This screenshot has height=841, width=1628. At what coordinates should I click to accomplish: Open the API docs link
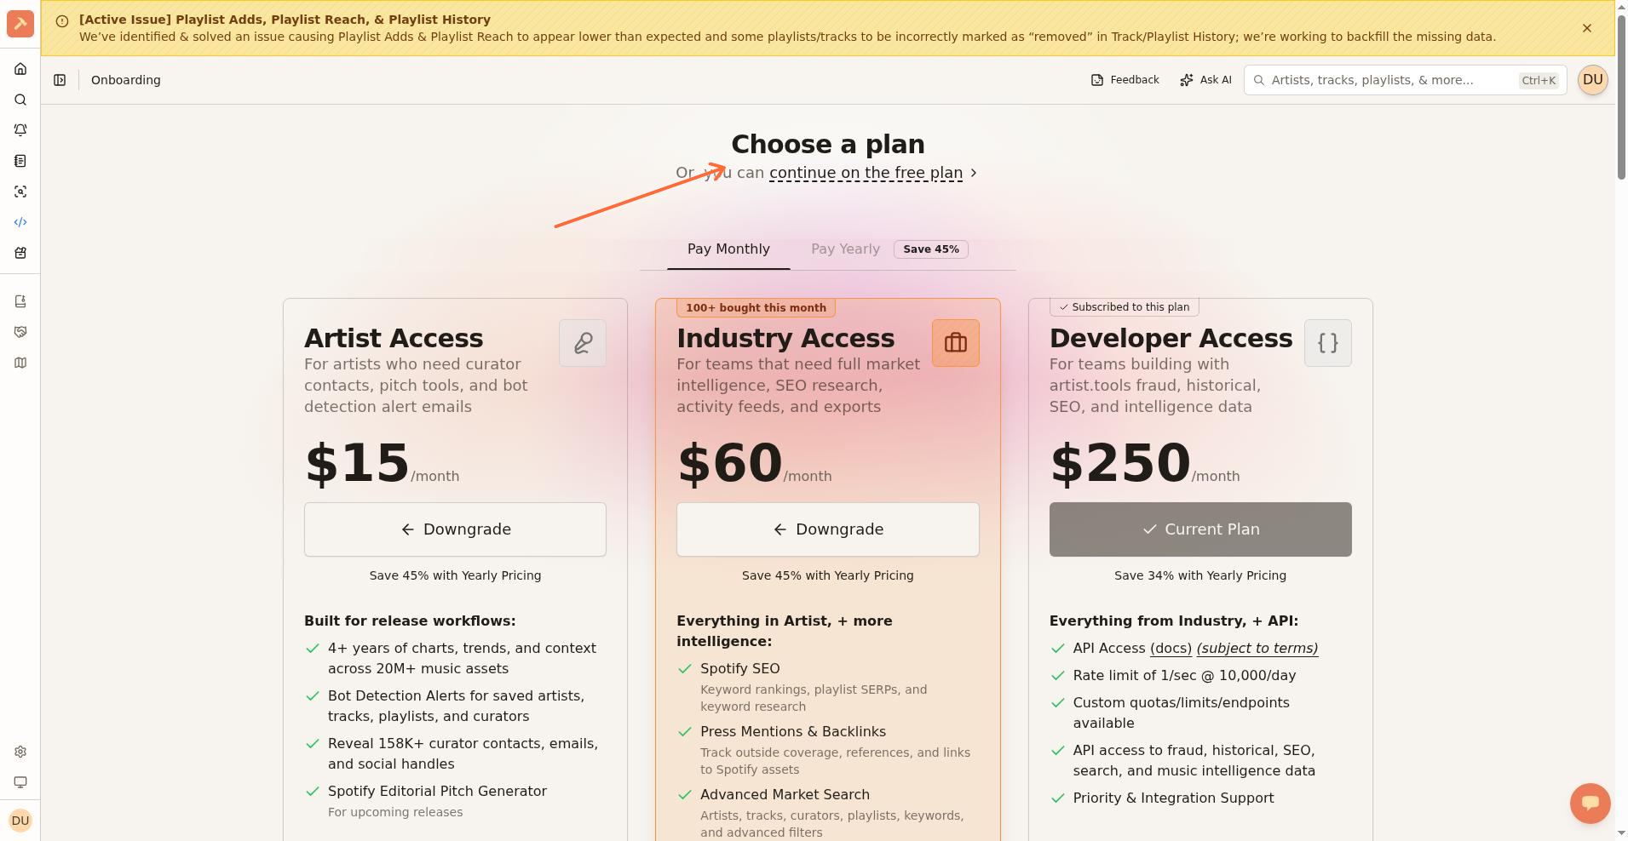pyautogui.click(x=1171, y=649)
